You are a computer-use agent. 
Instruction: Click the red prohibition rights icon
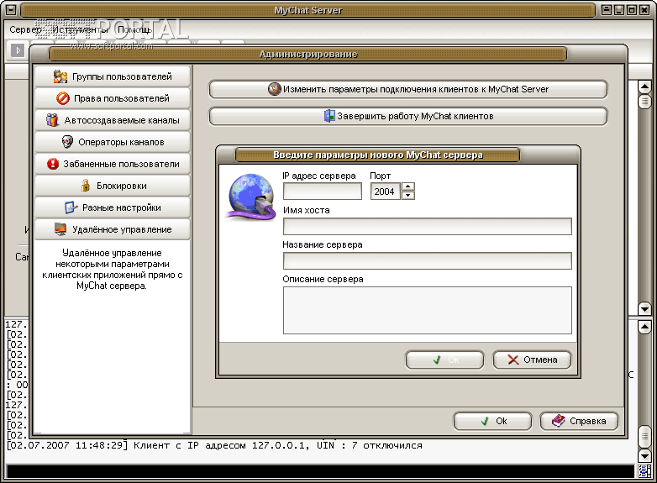[x=63, y=98]
